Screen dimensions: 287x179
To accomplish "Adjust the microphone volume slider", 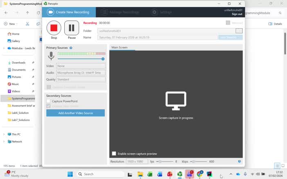I will pyautogui.click(x=103, y=59).
